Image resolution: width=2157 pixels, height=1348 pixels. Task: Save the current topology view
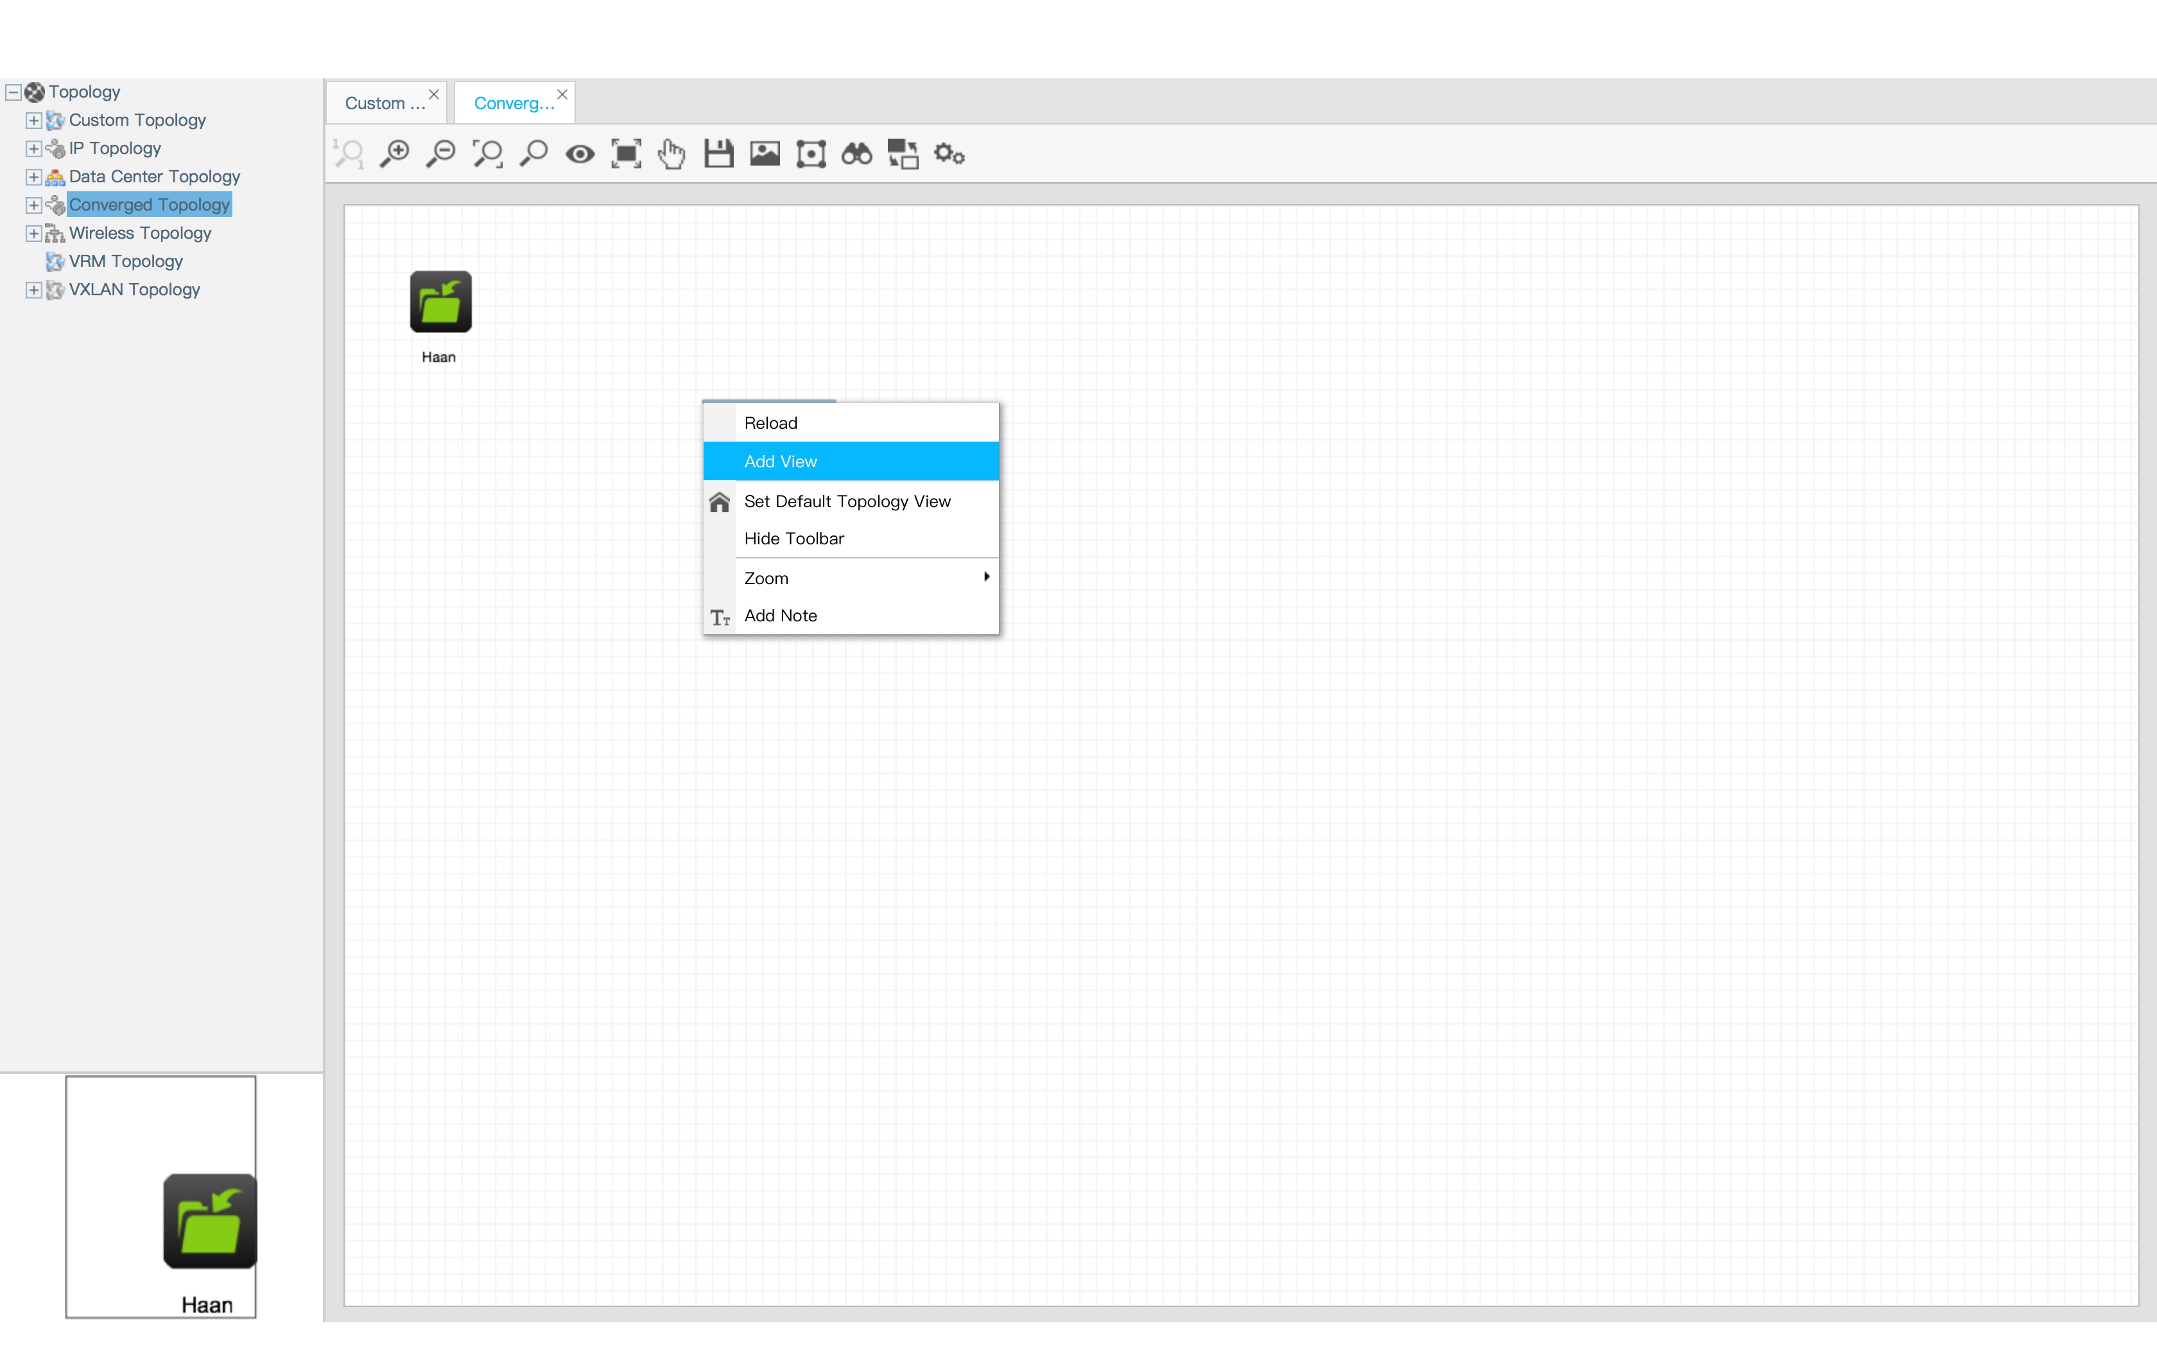click(x=718, y=153)
